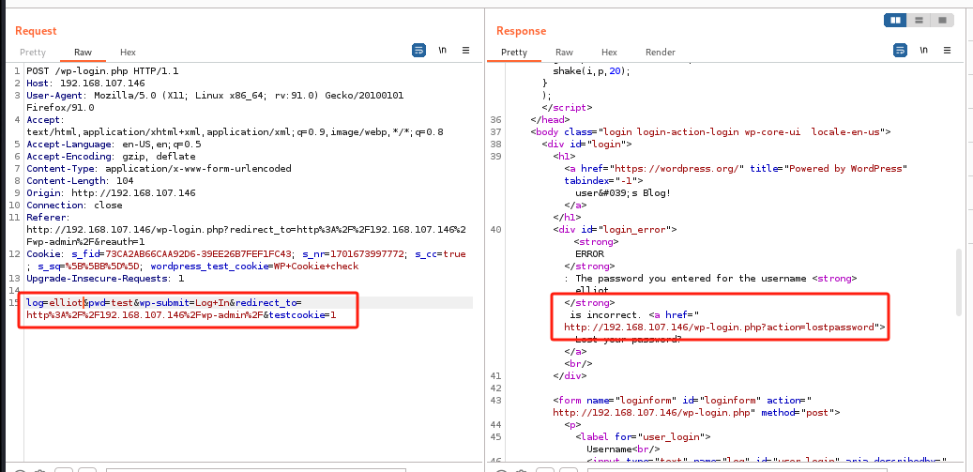Screen dimensions: 973x472
Task: Click 'Username<br/>' text in Response
Action: [623, 449]
